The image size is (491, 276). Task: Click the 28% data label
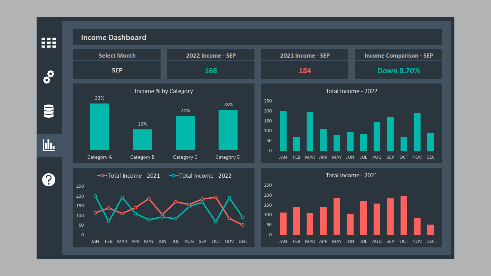228,105
